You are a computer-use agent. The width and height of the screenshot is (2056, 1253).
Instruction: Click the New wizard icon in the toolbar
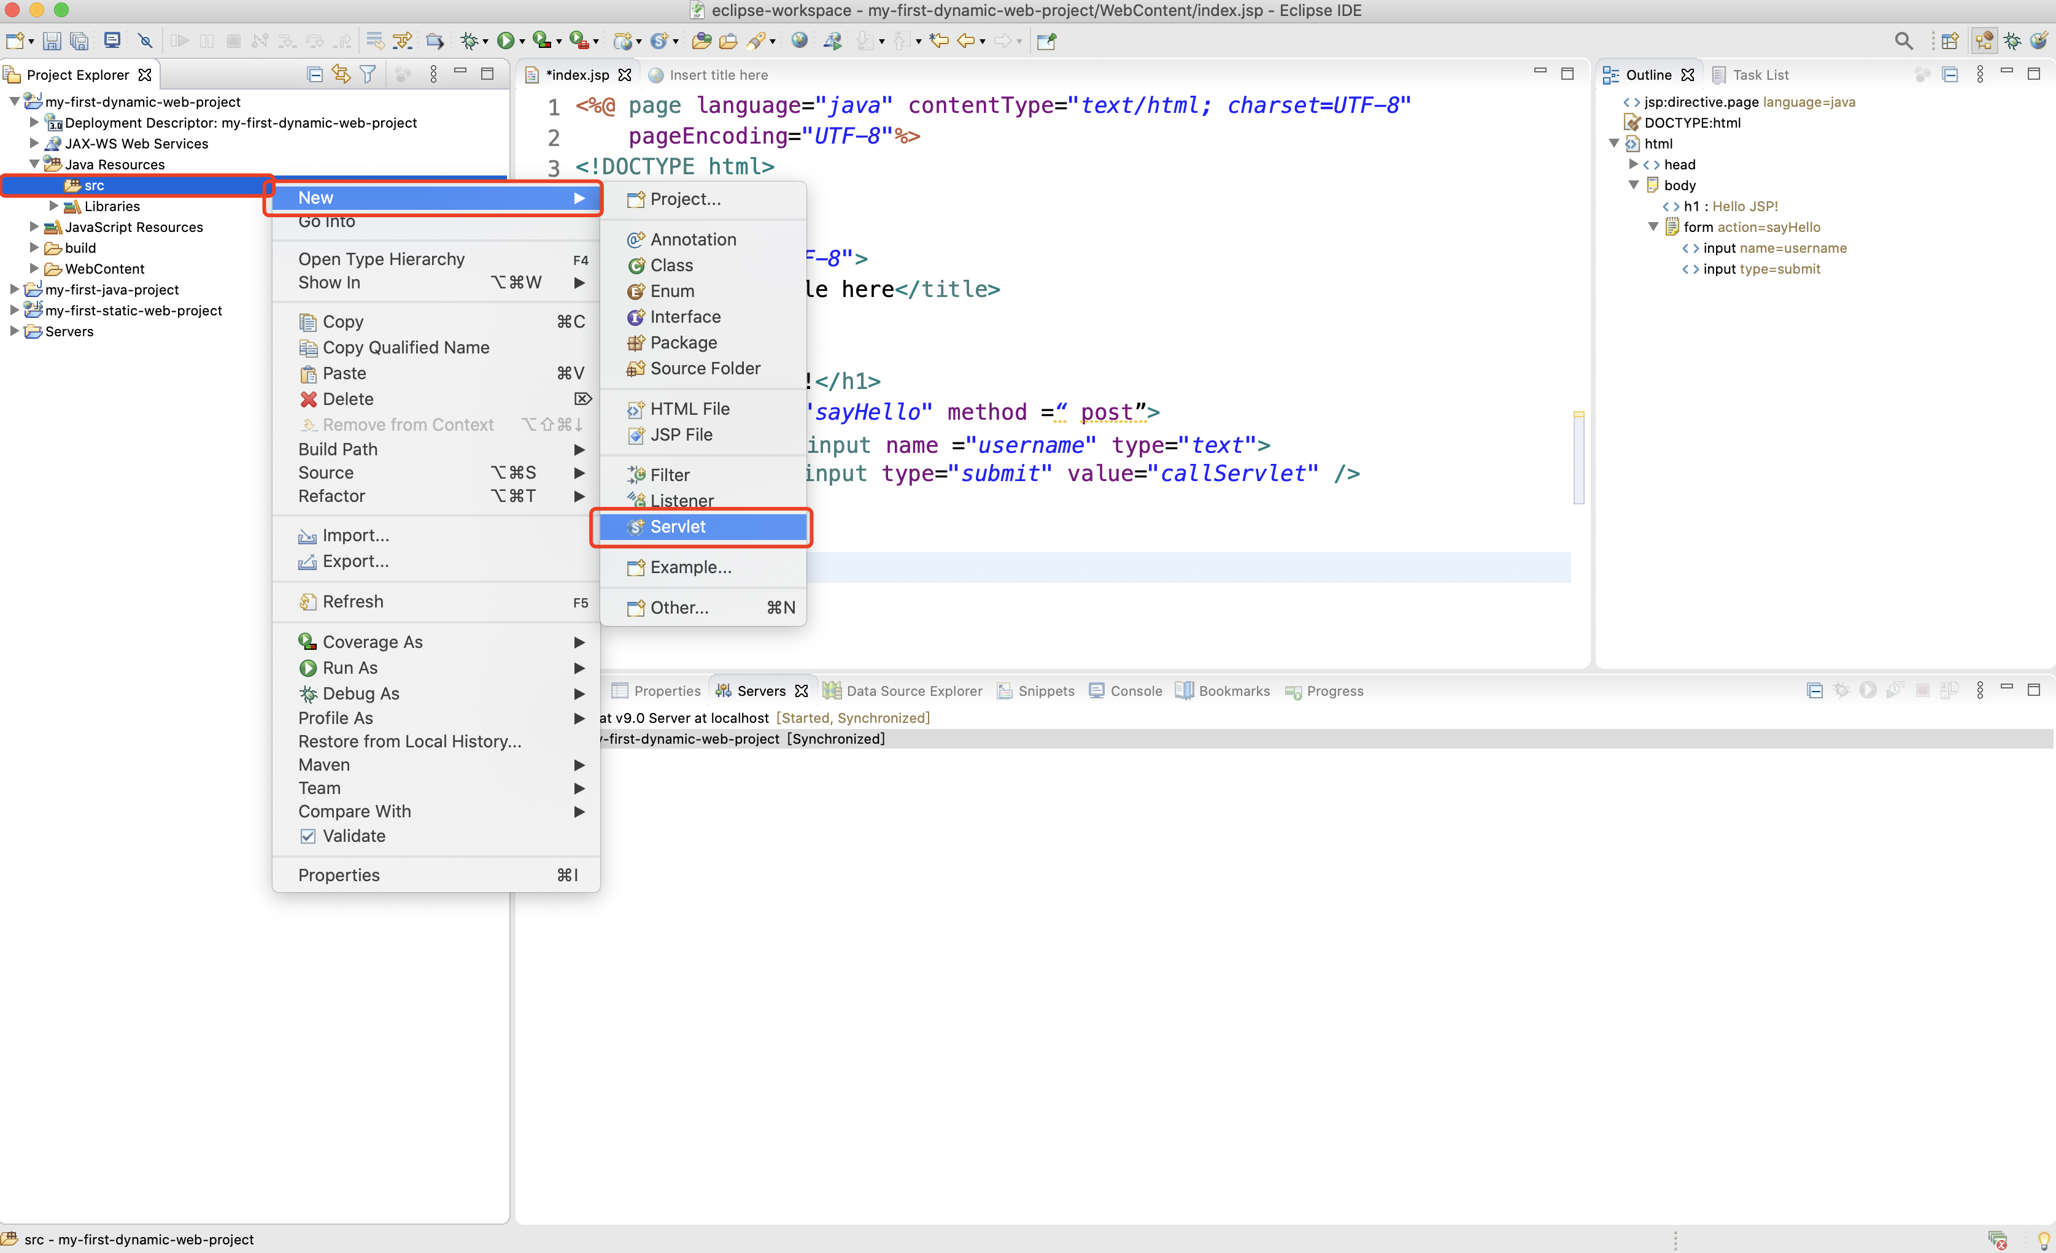pyautogui.click(x=14, y=40)
